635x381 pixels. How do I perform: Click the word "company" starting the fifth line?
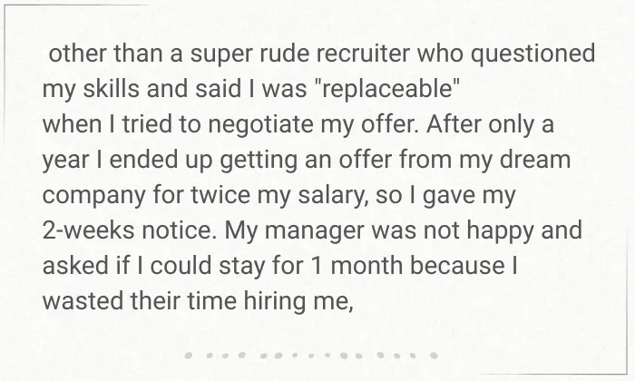(94, 196)
